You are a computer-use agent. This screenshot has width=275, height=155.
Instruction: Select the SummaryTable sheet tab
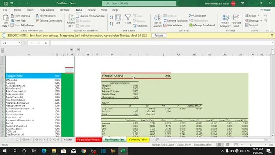pos(137,139)
